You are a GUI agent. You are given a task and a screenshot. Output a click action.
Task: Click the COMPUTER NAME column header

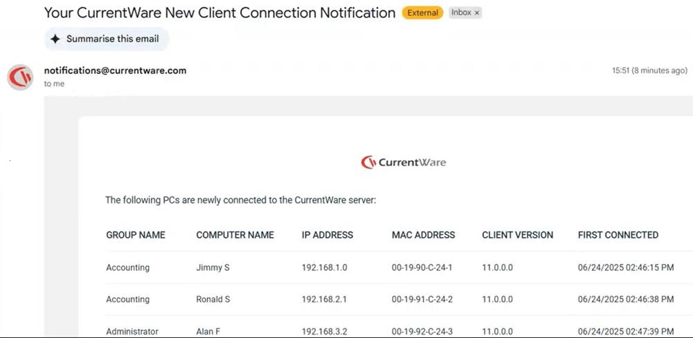click(x=235, y=235)
